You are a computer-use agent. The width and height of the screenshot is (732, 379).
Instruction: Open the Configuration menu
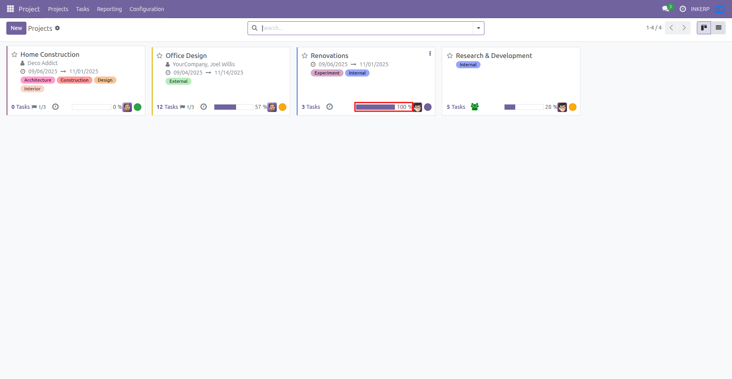pos(147,9)
